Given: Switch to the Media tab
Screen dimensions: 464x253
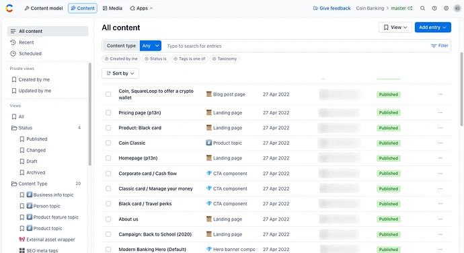Looking at the screenshot, I should [112, 8].
